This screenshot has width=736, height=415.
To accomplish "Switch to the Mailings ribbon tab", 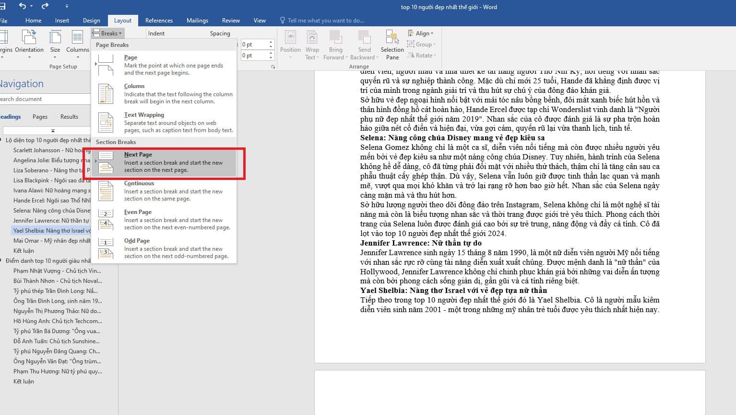I will [x=197, y=21].
